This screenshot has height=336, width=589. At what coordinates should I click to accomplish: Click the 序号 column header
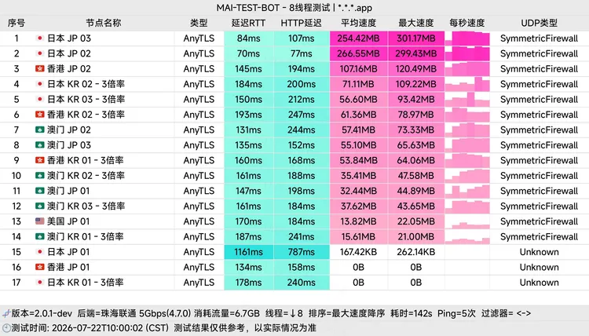coord(16,23)
